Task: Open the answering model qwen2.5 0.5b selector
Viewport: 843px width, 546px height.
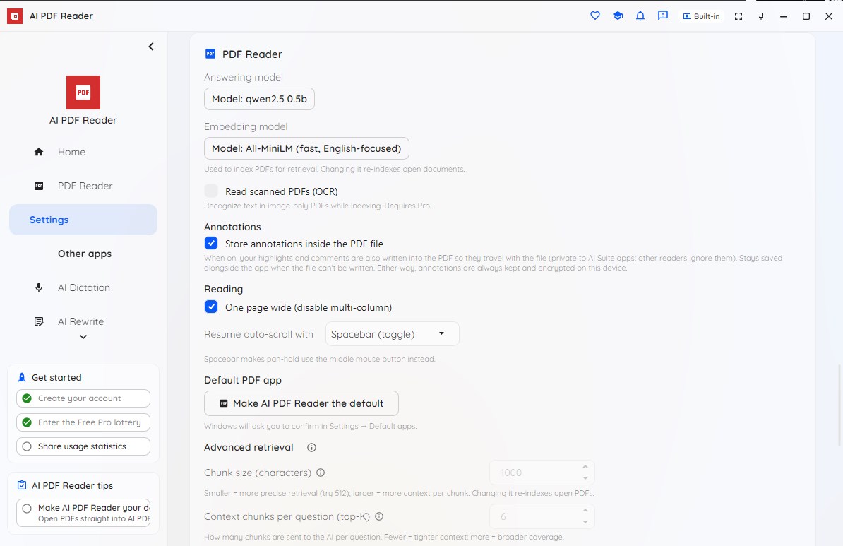Action: tap(259, 99)
